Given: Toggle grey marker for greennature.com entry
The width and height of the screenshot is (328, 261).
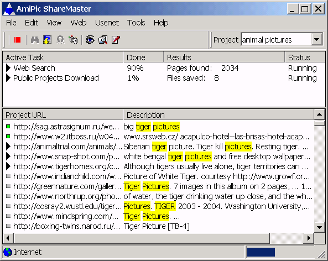Looking at the screenshot, I should 8,186.
